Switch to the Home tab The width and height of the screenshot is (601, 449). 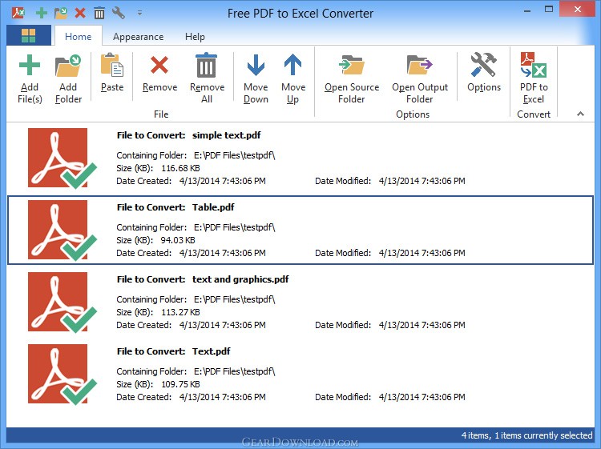click(x=79, y=36)
